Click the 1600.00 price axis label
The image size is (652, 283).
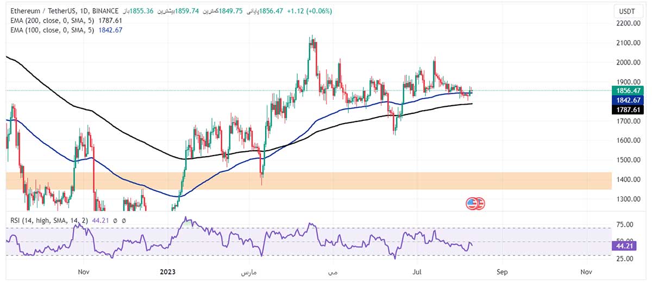click(629, 140)
